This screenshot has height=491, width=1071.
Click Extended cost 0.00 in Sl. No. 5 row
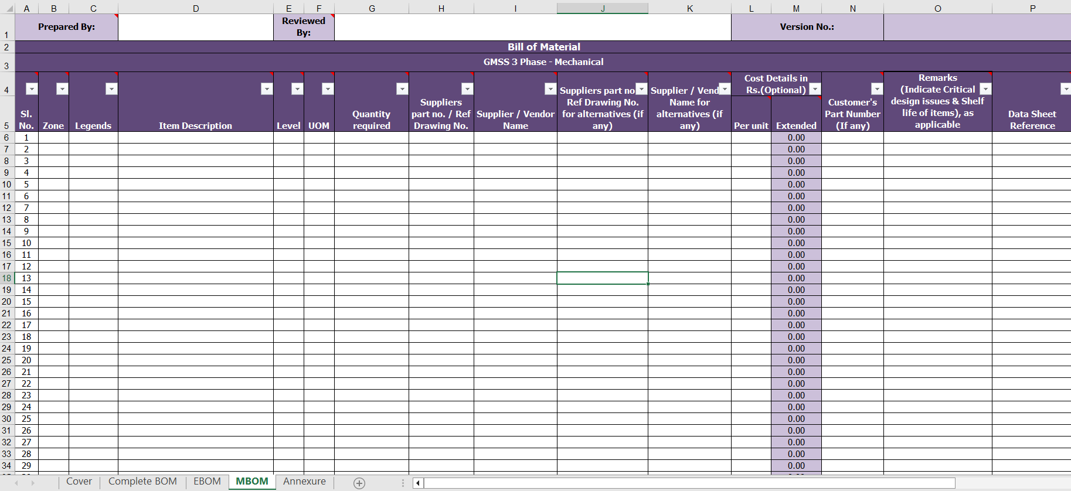point(796,185)
